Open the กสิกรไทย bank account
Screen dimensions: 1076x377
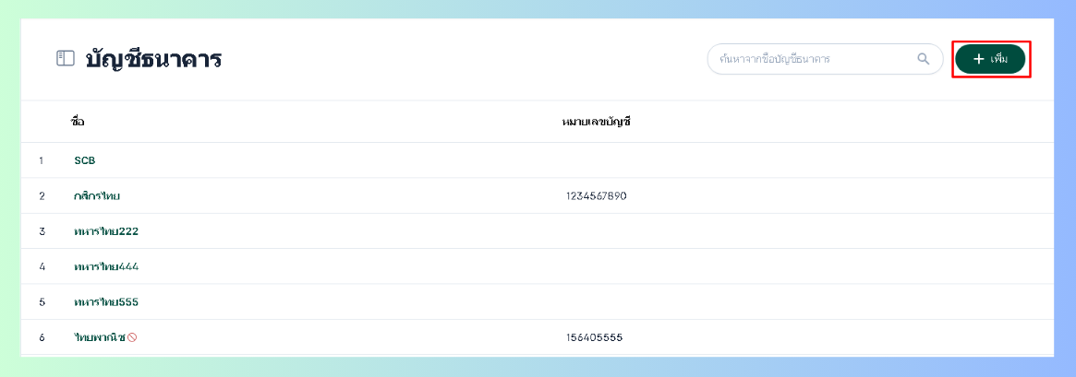[97, 196]
